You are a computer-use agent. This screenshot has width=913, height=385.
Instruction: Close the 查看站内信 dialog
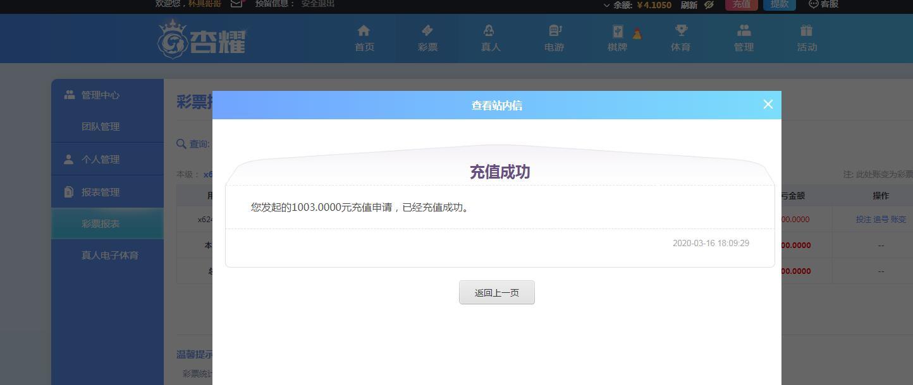(768, 104)
